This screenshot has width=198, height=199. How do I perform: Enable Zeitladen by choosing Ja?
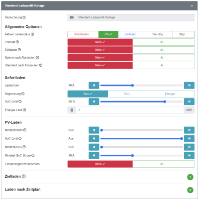[x=164, y=50]
